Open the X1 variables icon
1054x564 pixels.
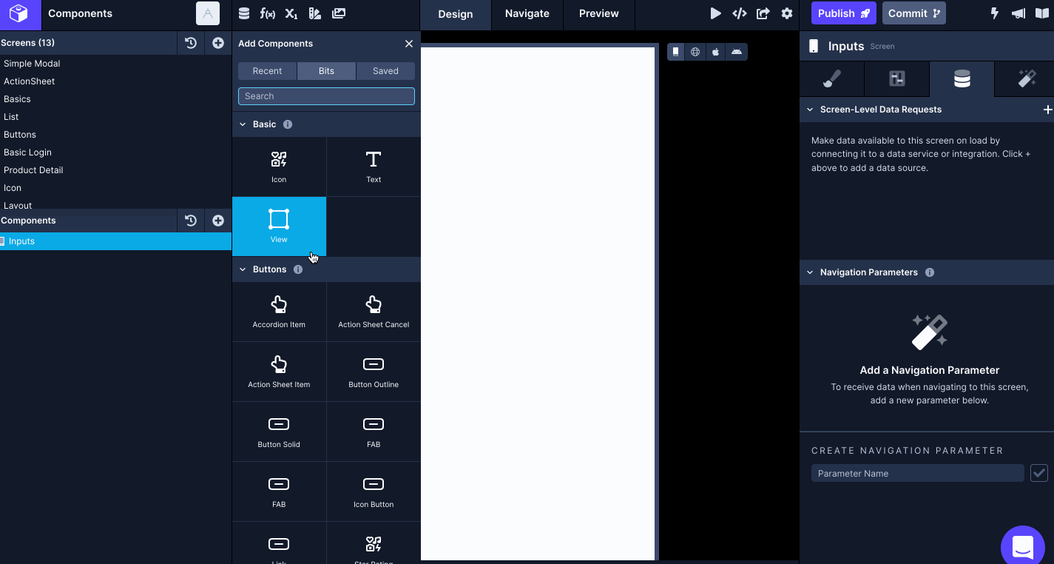coord(291,13)
